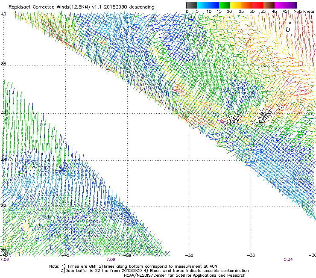Click the magenta 40-45 knots legend color
The height and width of the screenshot is (278, 316).
[280, 5]
